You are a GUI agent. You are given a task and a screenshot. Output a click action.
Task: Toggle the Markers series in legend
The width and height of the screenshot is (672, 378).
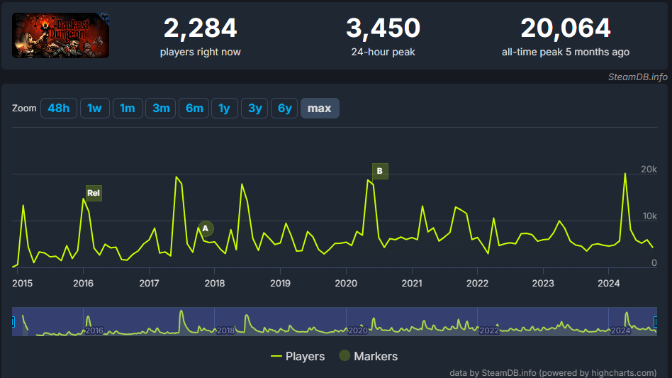[x=369, y=356]
